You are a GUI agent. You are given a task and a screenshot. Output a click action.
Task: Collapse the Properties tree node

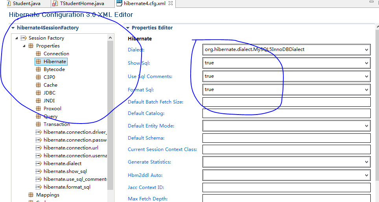click(x=24, y=46)
